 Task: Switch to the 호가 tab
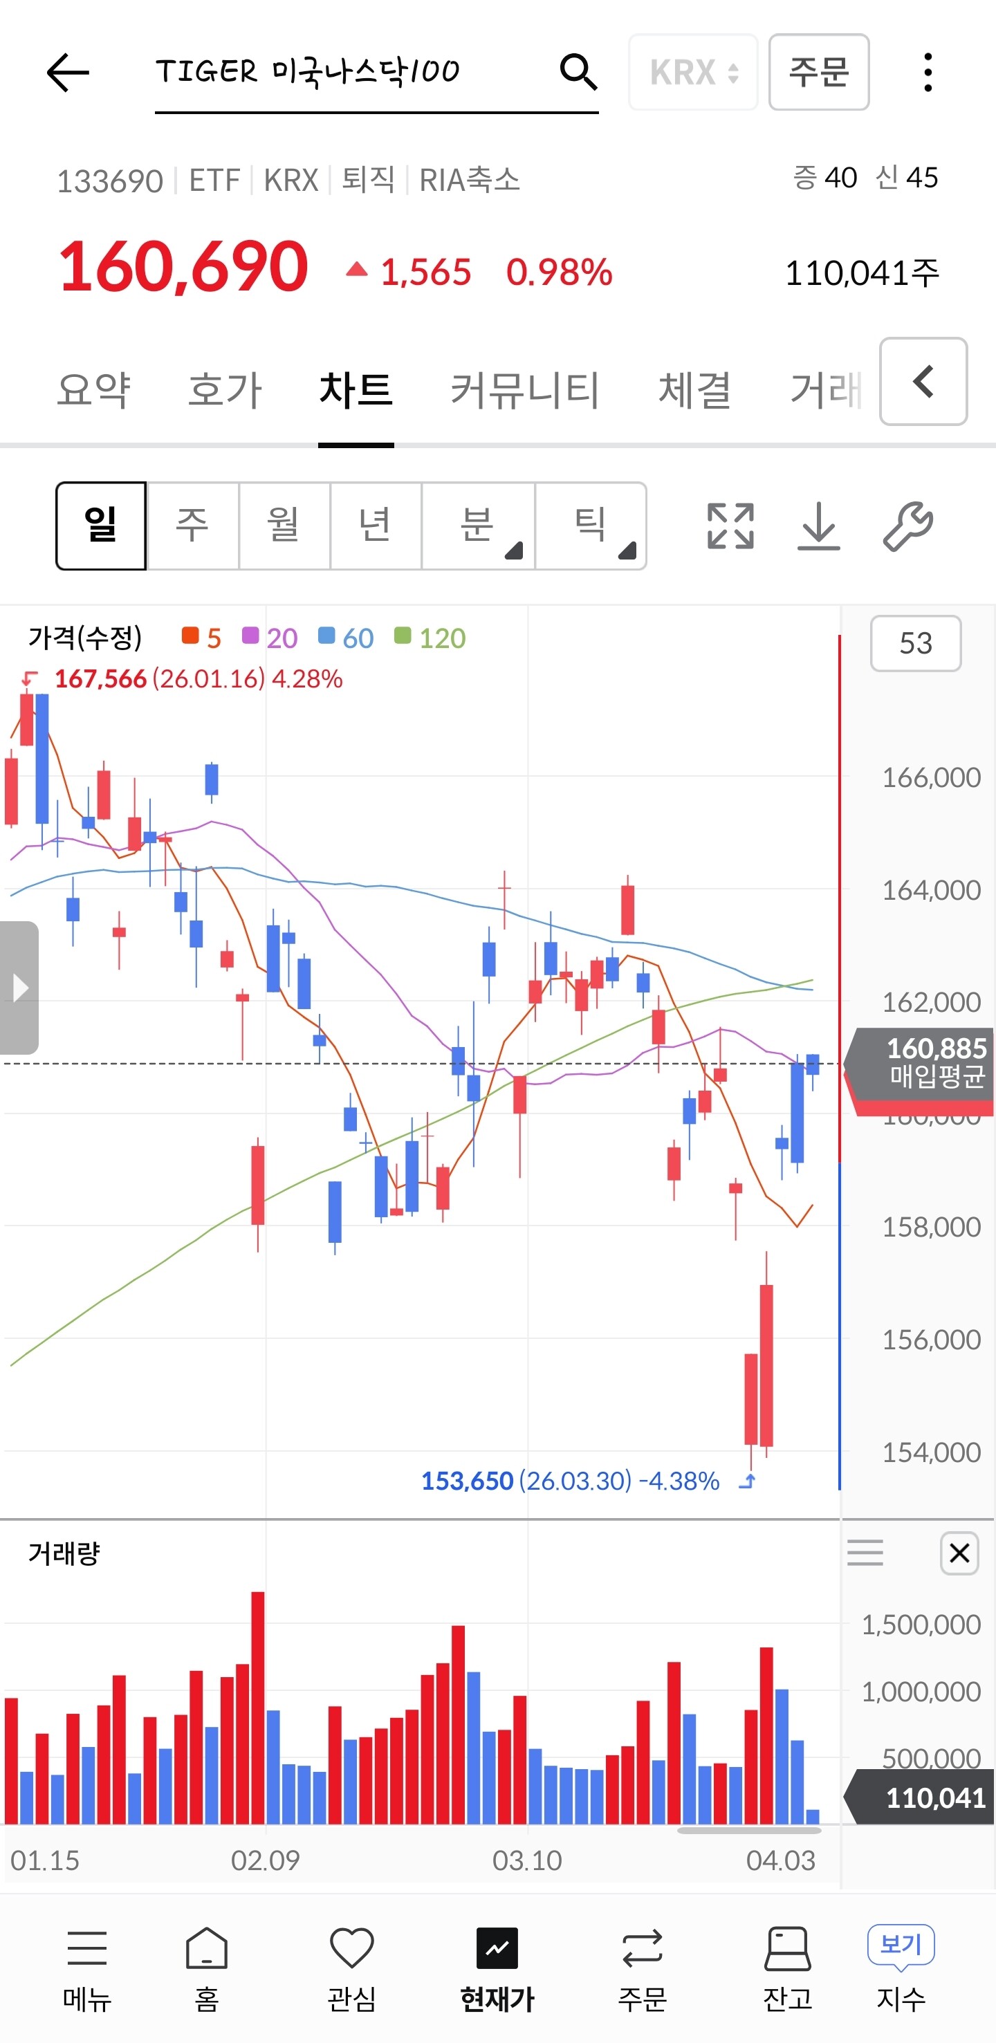pyautogui.click(x=224, y=389)
